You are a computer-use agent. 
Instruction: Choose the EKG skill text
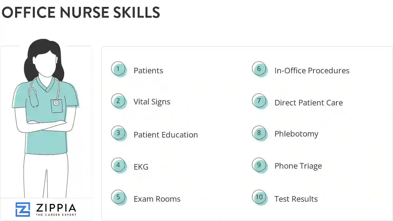[x=141, y=167]
